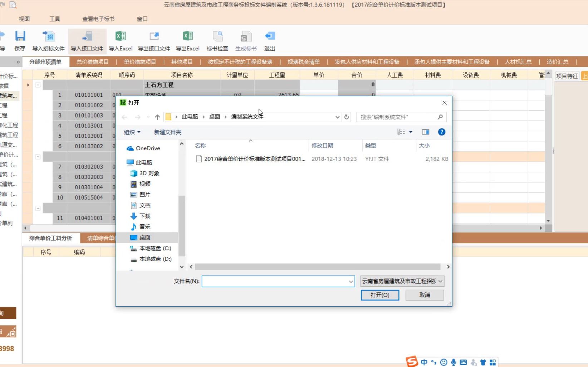Image resolution: width=588 pixels, height=367 pixels.
Task: Switch to 造价汇总 tab
Action: pos(557,62)
